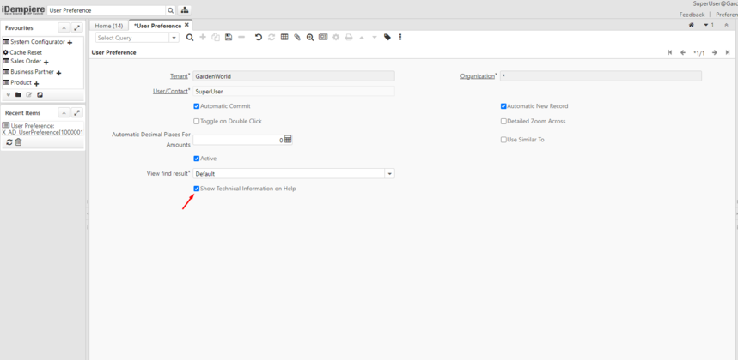Toggle grid view from the toolbar
The image size is (738, 360).
pos(284,38)
